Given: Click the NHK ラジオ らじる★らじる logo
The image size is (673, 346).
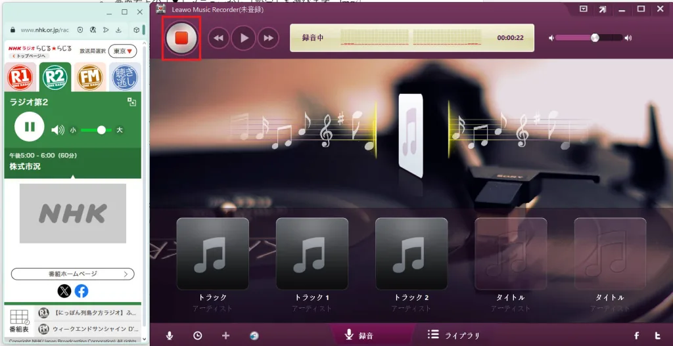Looking at the screenshot, I should (x=40, y=49).
